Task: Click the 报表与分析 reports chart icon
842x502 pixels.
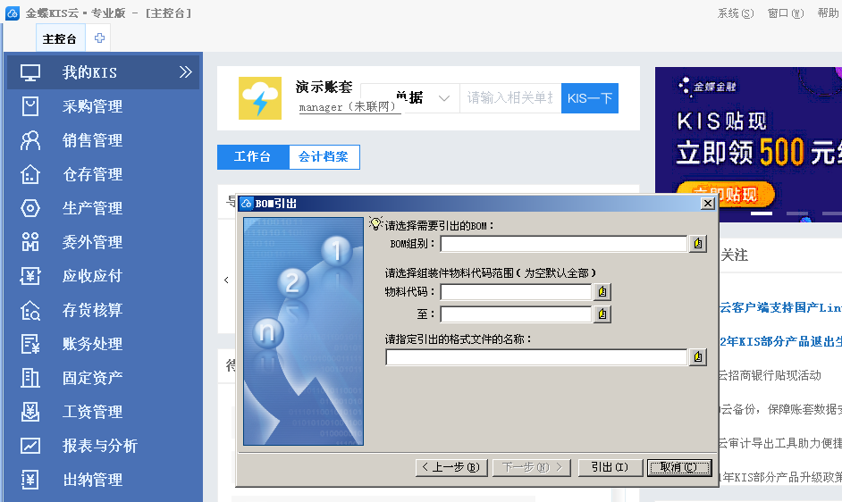Action: click(x=30, y=446)
